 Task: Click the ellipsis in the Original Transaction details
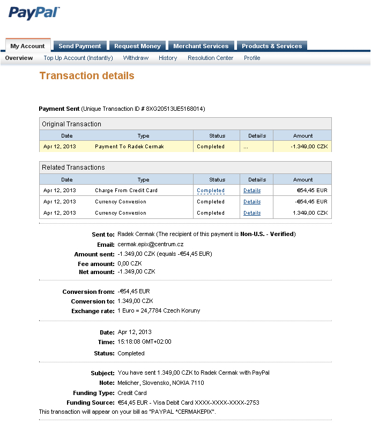(246, 147)
